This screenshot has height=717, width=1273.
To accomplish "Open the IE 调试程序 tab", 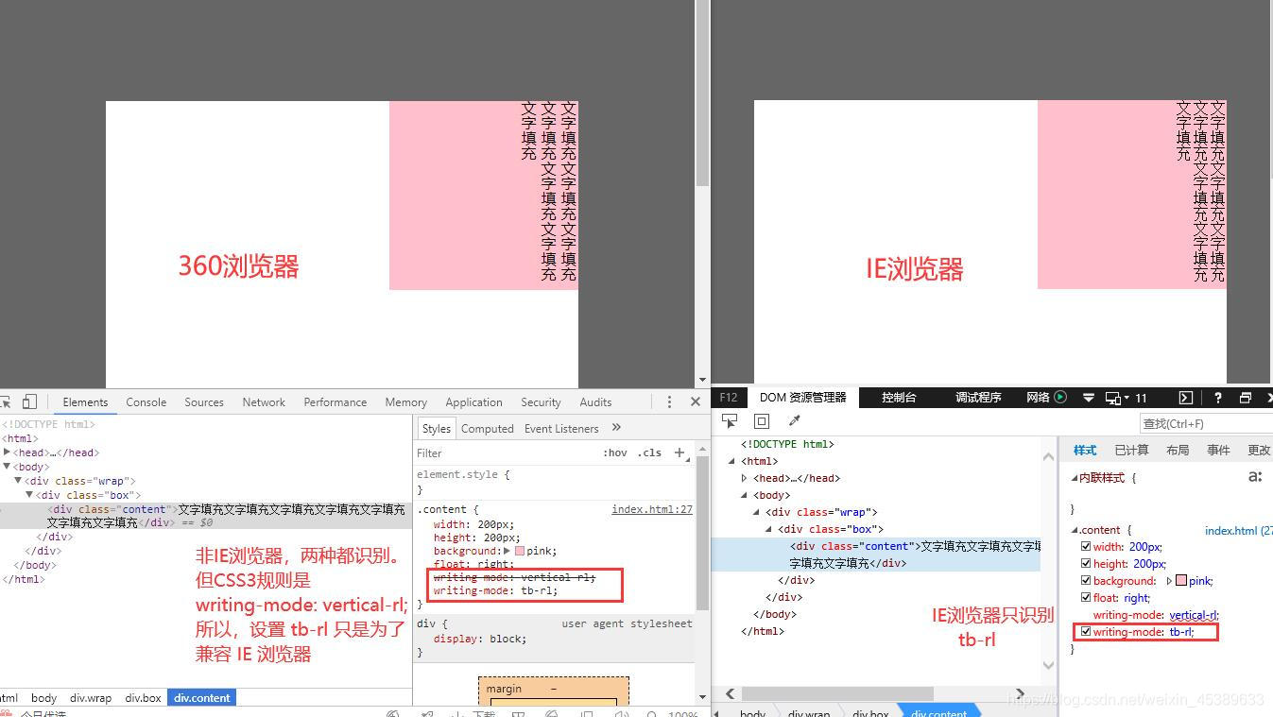I will (x=978, y=398).
